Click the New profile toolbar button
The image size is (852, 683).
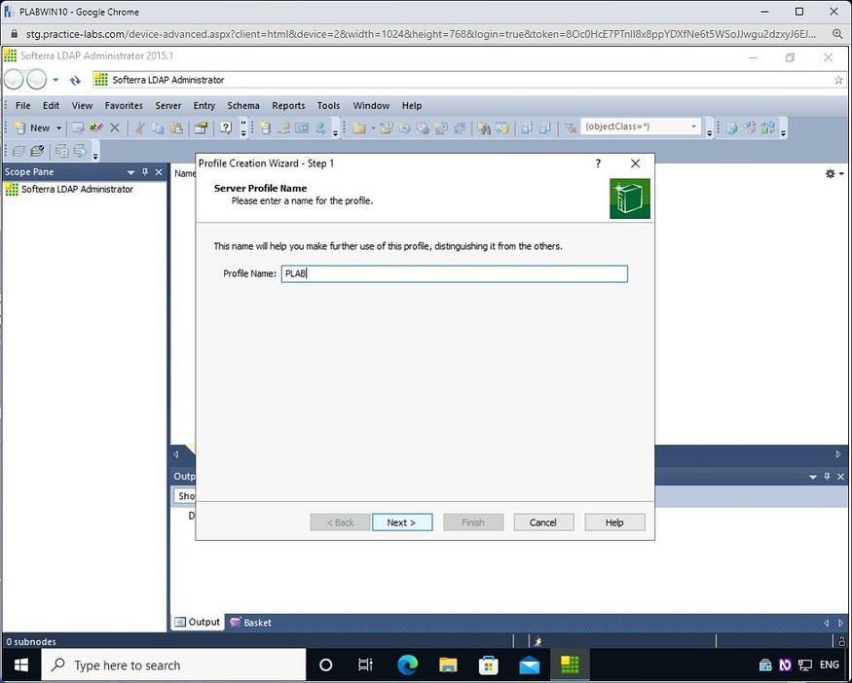(32, 127)
